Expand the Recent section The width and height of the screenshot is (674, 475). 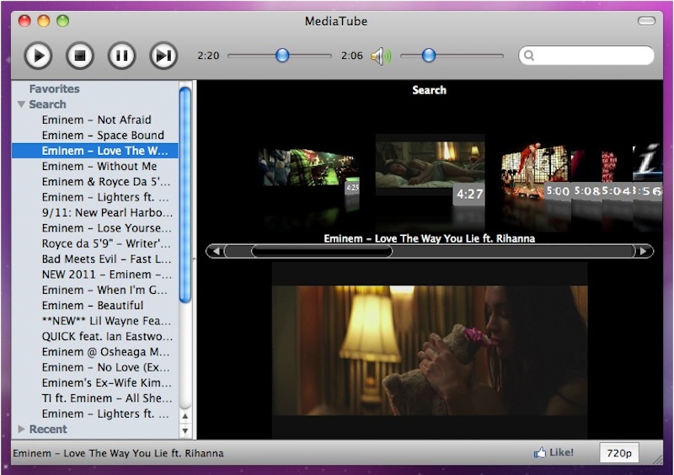click(x=22, y=430)
